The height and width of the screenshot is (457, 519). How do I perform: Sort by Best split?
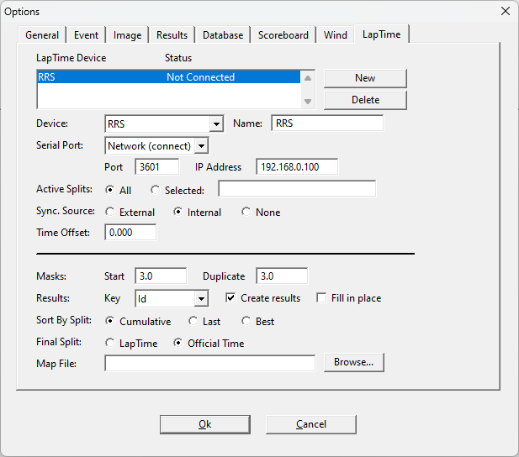click(x=258, y=321)
